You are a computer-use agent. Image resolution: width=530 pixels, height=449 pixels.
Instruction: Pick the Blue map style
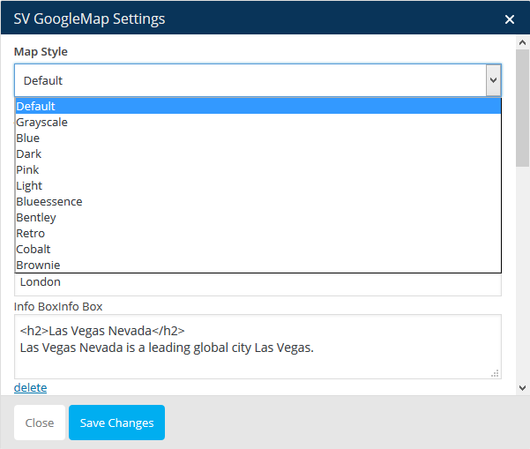point(258,138)
